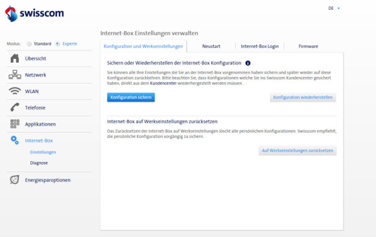Screen dimensions: 376x237
Task: Open the Diagnose submenu item
Action: tap(39, 163)
